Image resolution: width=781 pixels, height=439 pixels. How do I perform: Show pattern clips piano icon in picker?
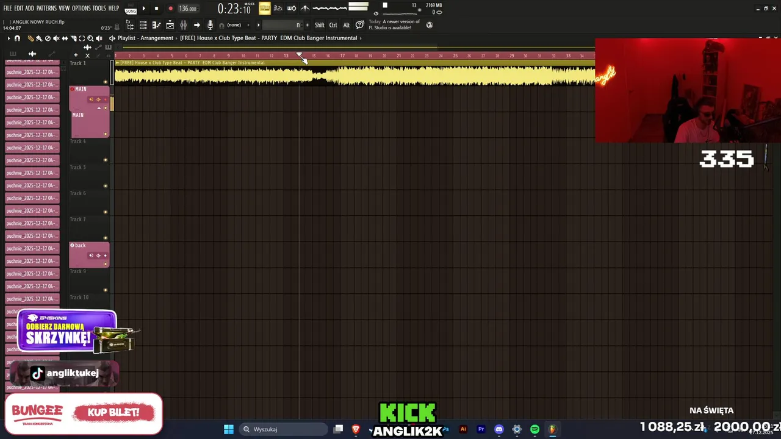click(x=13, y=54)
